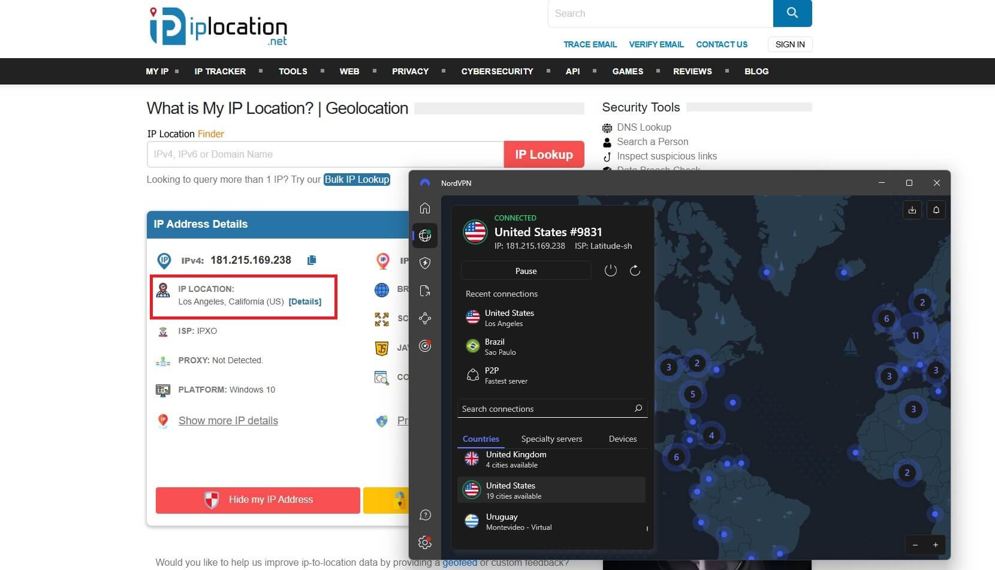The image size is (995, 570).
Task: Click the iplocation.net logo
Action: (218, 26)
